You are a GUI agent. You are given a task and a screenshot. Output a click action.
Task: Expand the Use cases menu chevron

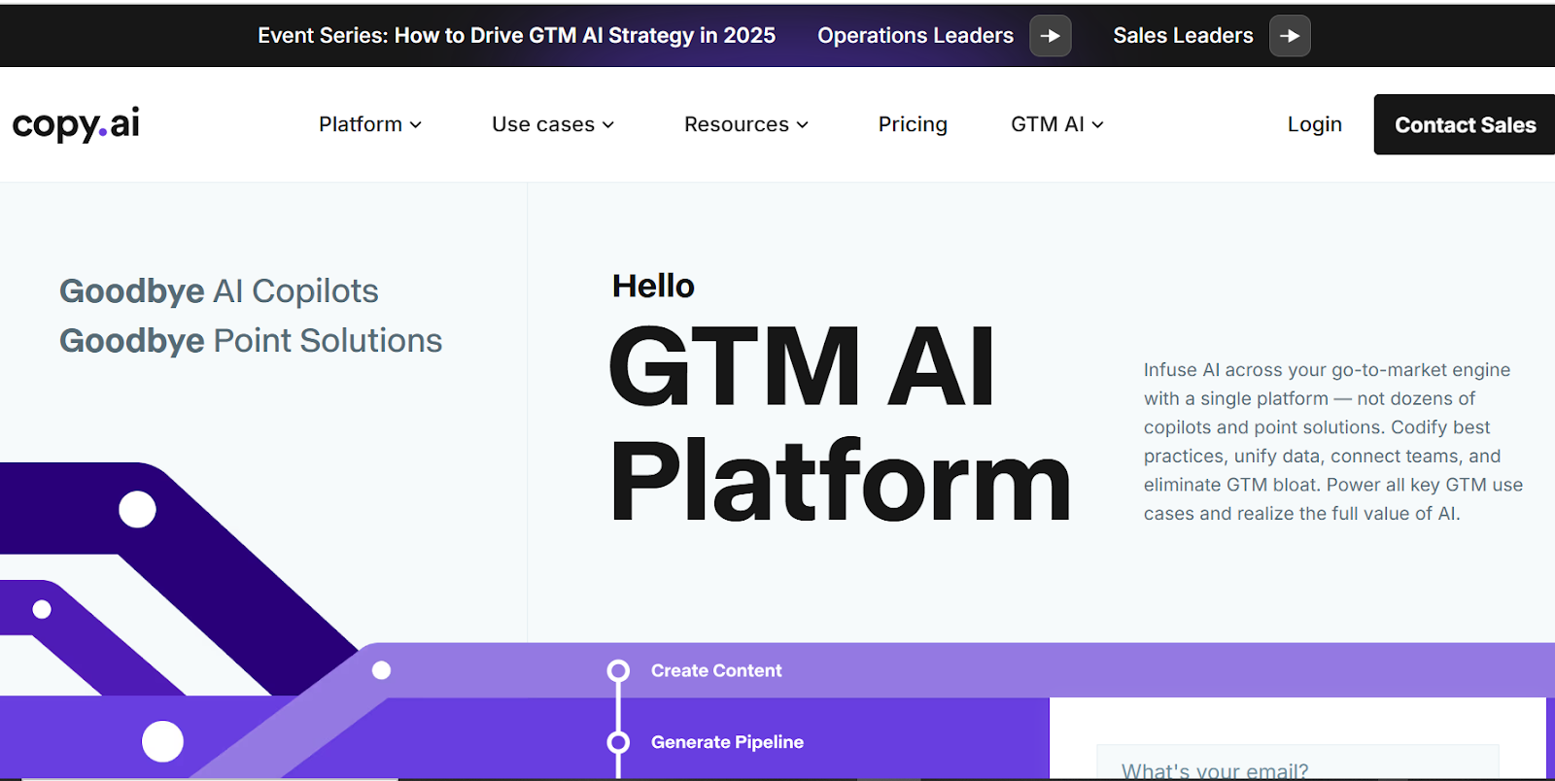608,124
